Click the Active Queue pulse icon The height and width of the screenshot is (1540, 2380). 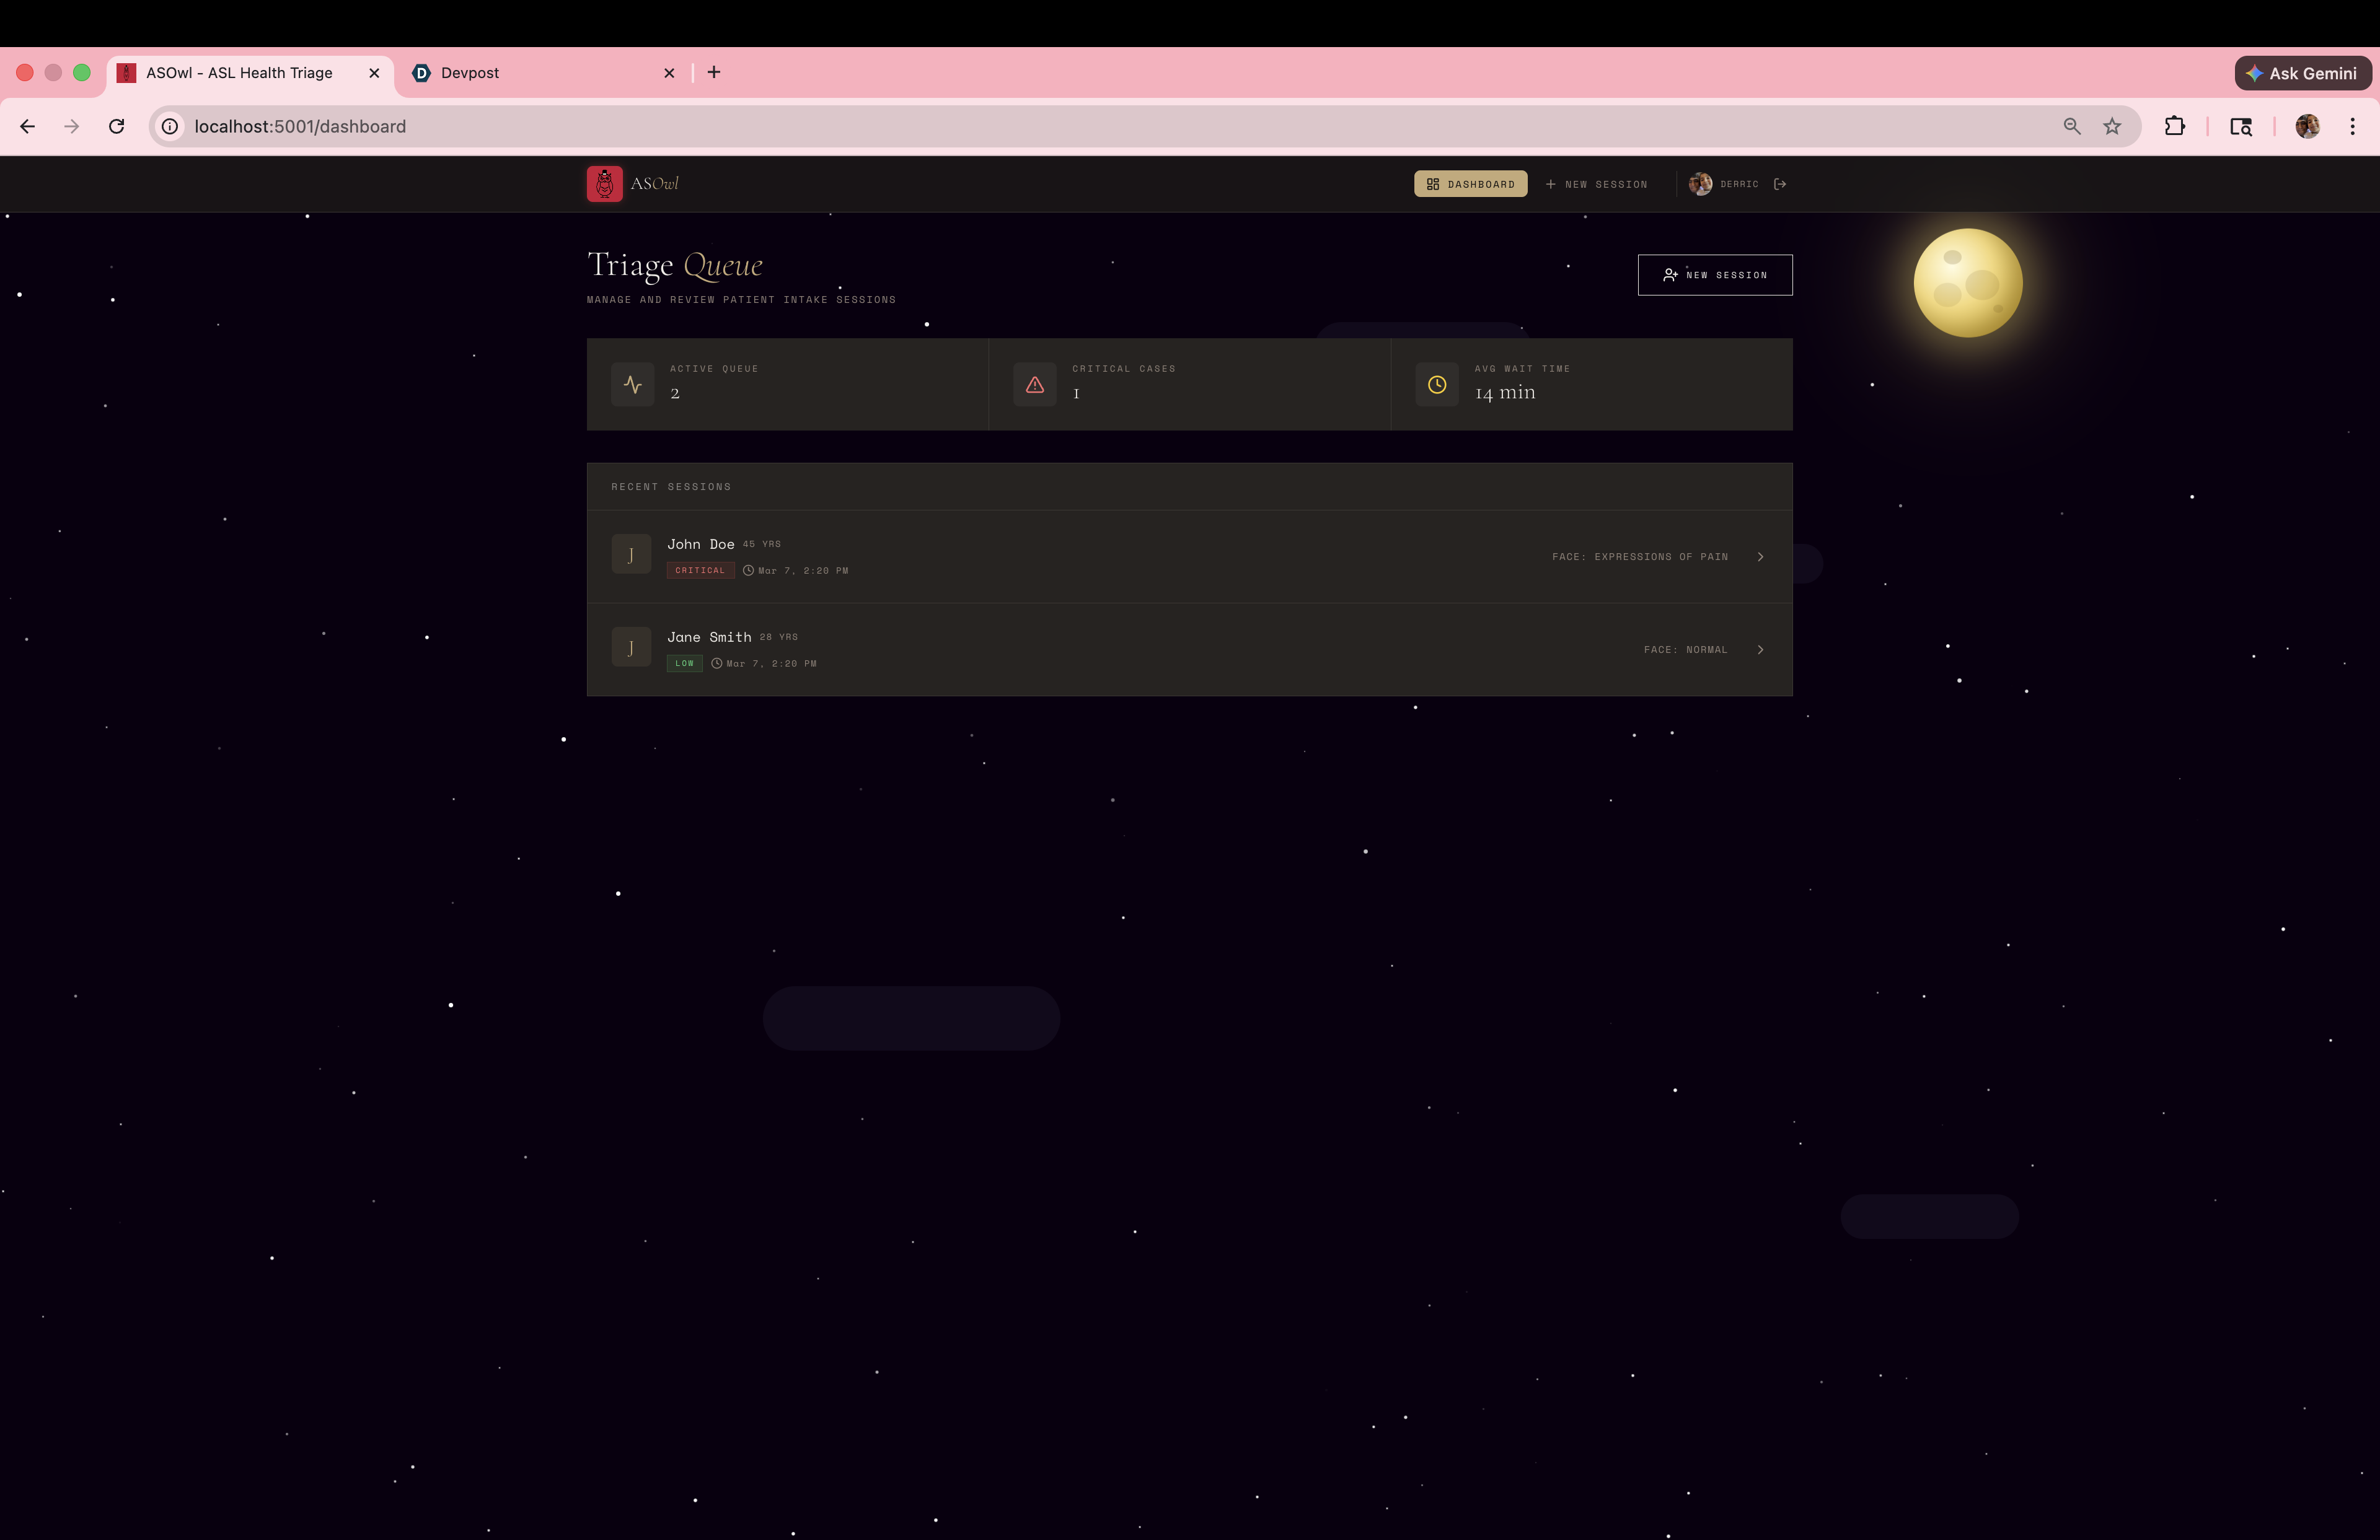tap(632, 385)
